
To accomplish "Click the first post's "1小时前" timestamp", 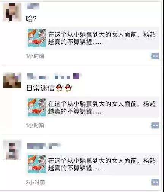I will [x=35, y=56].
